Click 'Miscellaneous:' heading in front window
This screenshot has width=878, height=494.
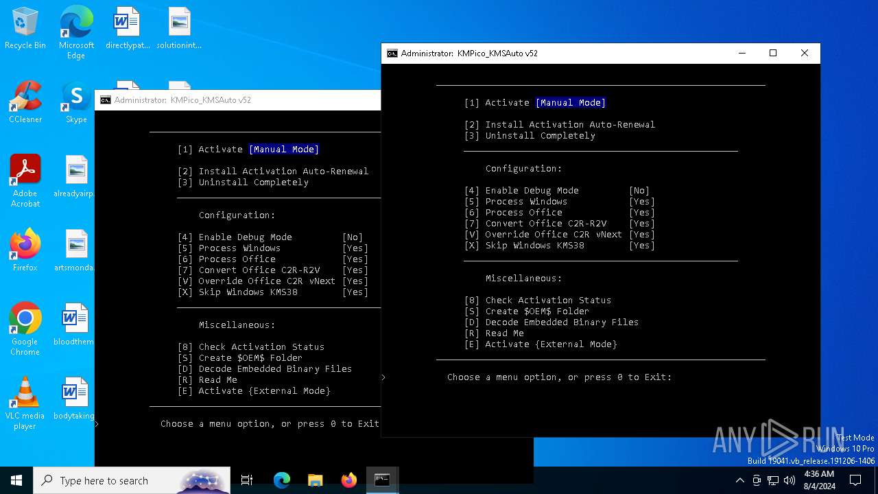pyautogui.click(x=524, y=279)
